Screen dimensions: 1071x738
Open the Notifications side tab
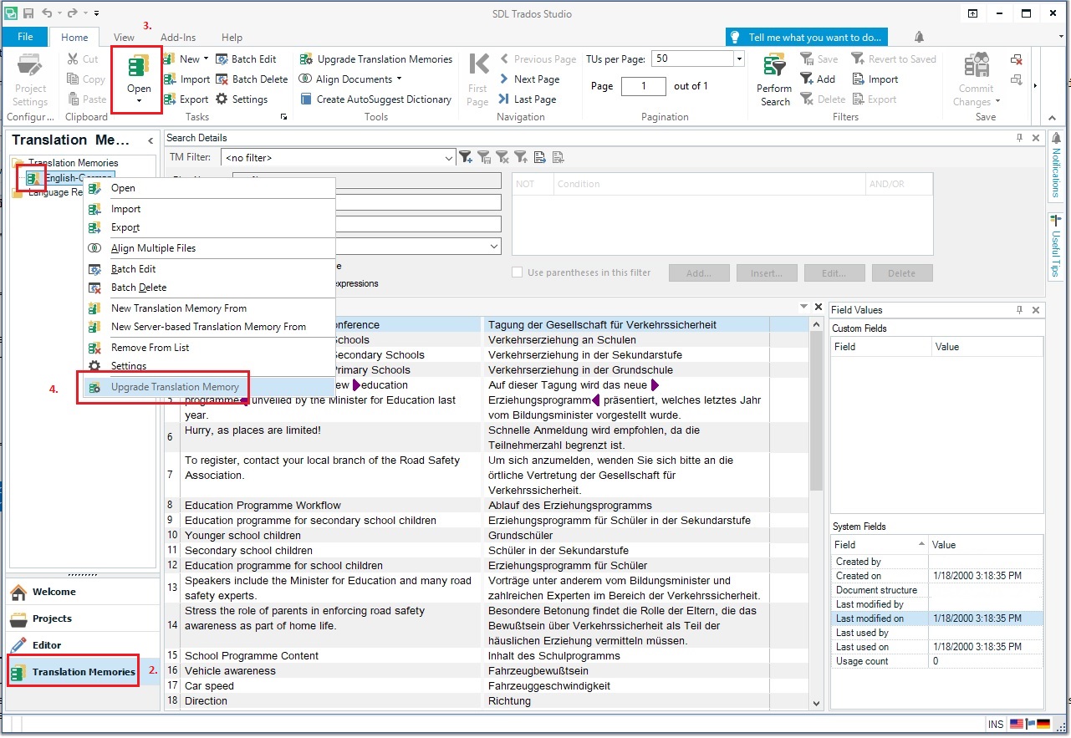1056,165
